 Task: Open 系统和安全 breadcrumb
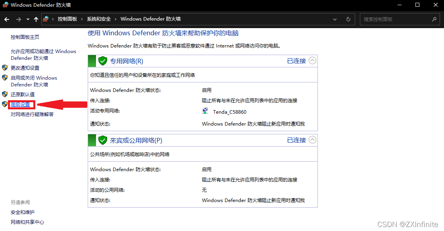click(x=99, y=19)
